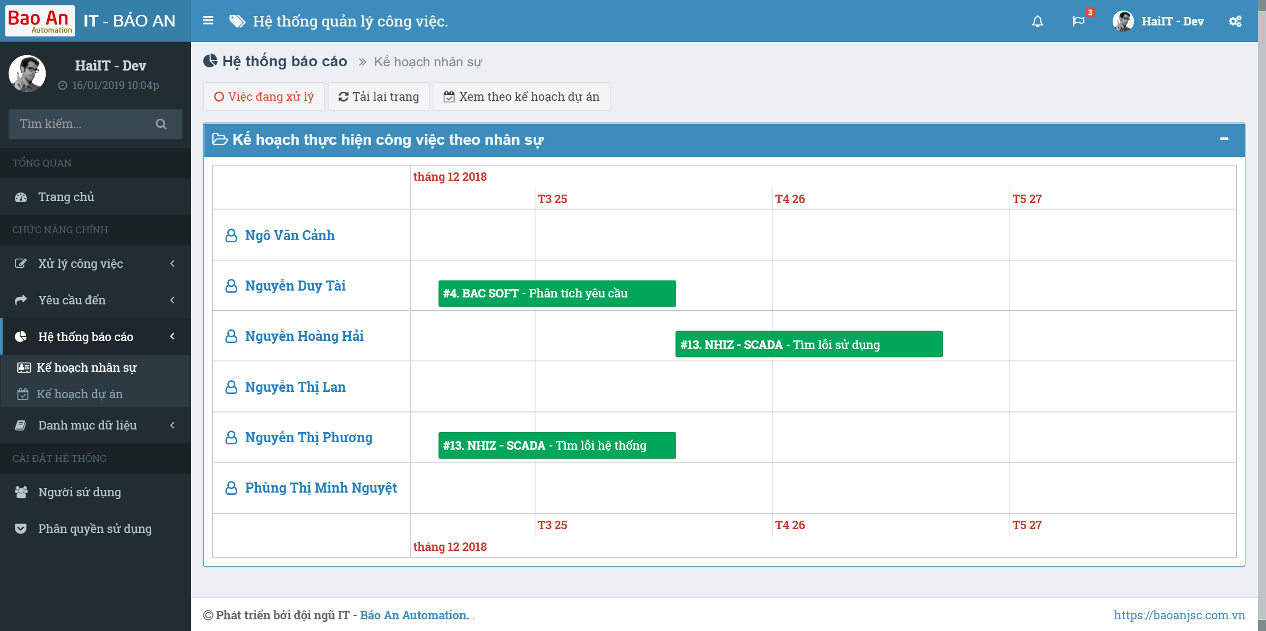Open the flag alerts with badge 3

[x=1078, y=21]
